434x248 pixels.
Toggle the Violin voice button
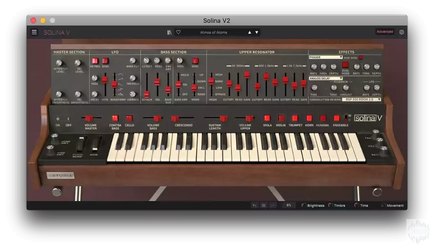(281, 118)
